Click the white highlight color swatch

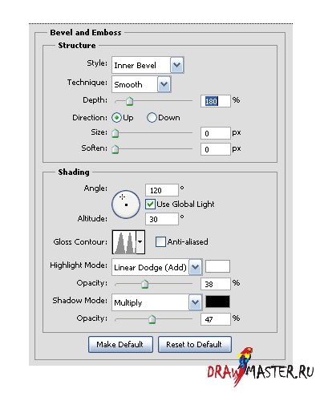[217, 266]
